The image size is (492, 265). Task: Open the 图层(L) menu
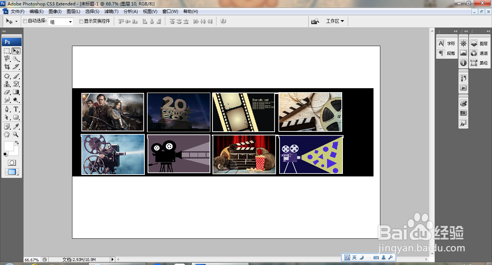(73, 12)
